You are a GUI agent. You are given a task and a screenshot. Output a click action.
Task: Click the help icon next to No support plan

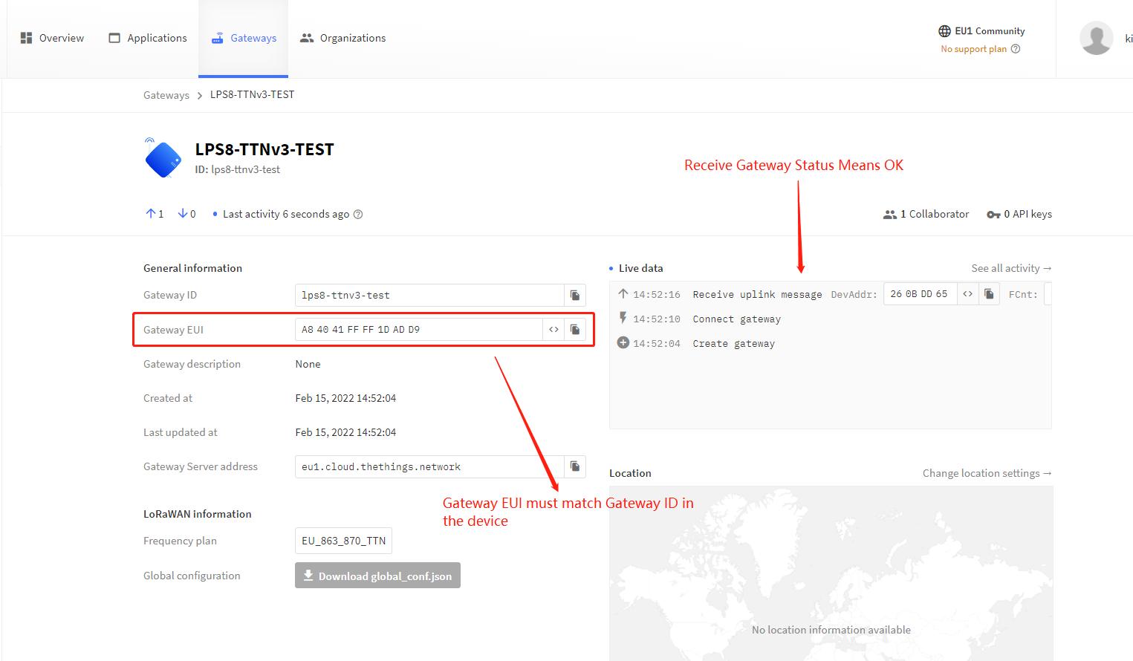1016,49
